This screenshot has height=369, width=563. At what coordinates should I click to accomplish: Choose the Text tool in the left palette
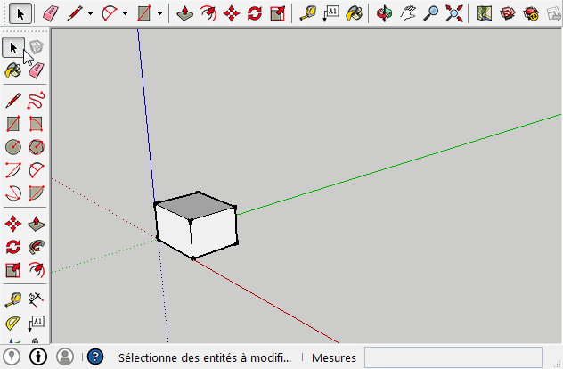[x=37, y=323]
